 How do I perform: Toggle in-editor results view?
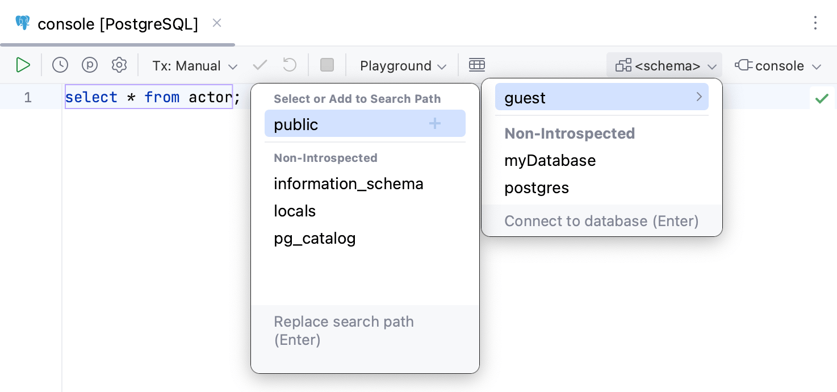(477, 64)
